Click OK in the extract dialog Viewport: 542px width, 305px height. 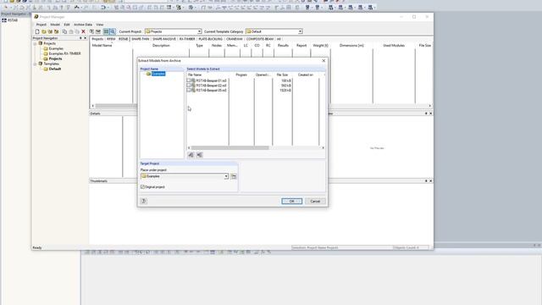[x=291, y=202]
